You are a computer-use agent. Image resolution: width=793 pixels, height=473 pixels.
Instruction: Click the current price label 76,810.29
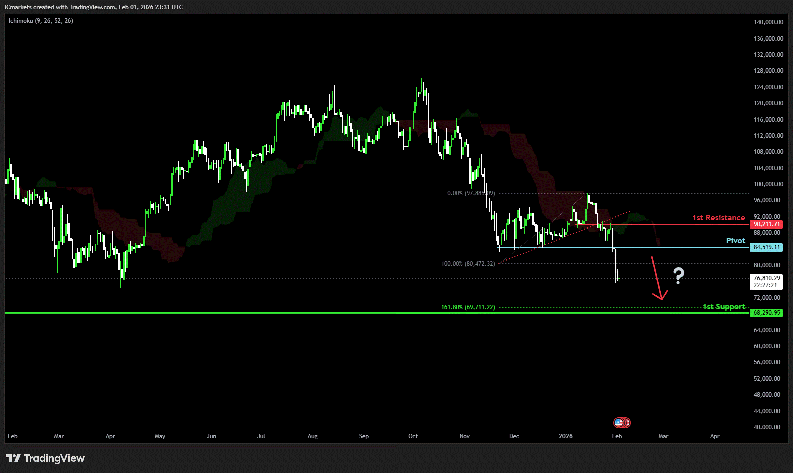click(766, 278)
